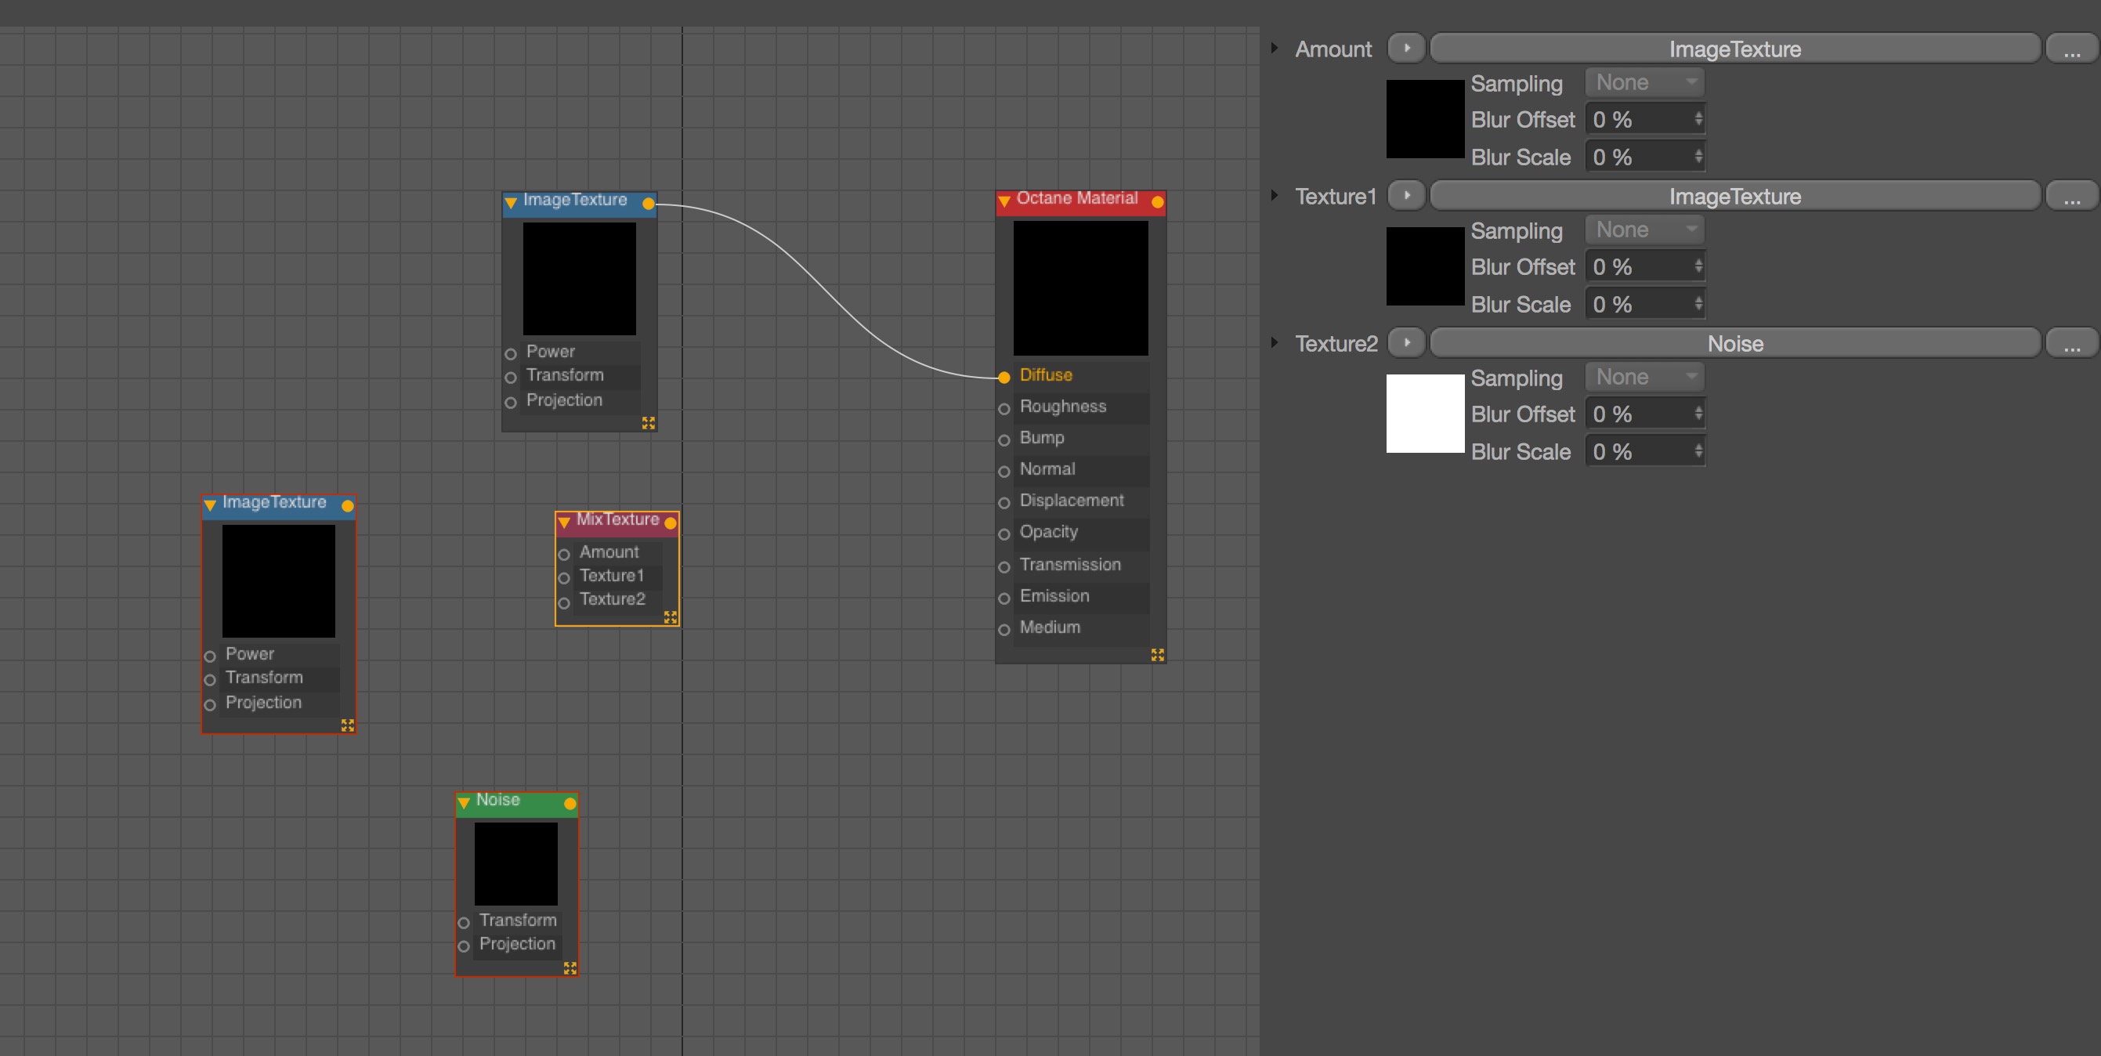The height and width of the screenshot is (1056, 2101).
Task: Click the Texture2 Blur Offset input field
Action: (x=1640, y=414)
